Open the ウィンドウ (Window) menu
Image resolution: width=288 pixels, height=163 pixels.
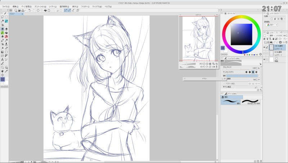click(97, 6)
